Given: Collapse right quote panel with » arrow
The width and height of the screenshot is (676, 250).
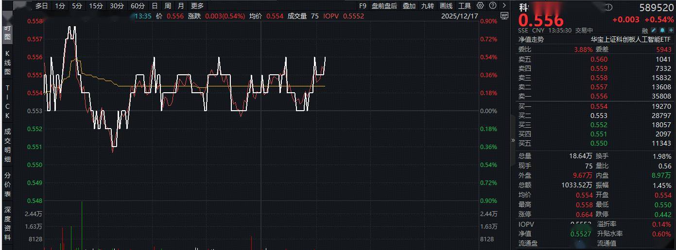Looking at the screenshot, I should click(x=513, y=140).
